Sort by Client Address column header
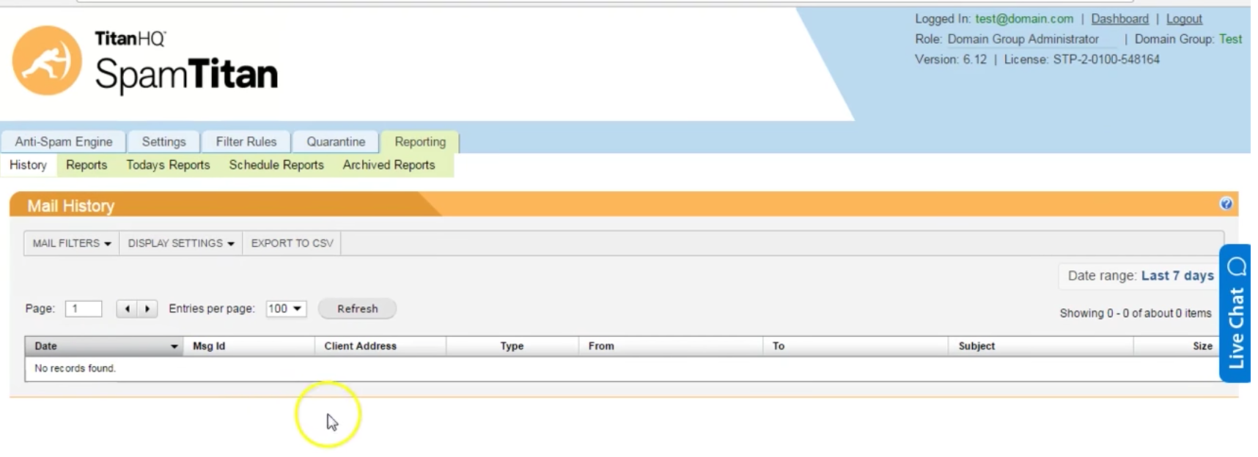Screen dimensions: 1258x457 point(380,346)
